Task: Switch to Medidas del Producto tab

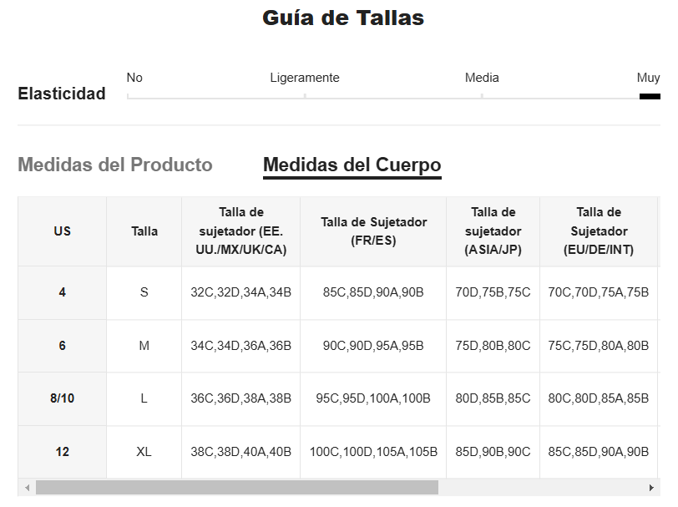Action: pos(115,165)
